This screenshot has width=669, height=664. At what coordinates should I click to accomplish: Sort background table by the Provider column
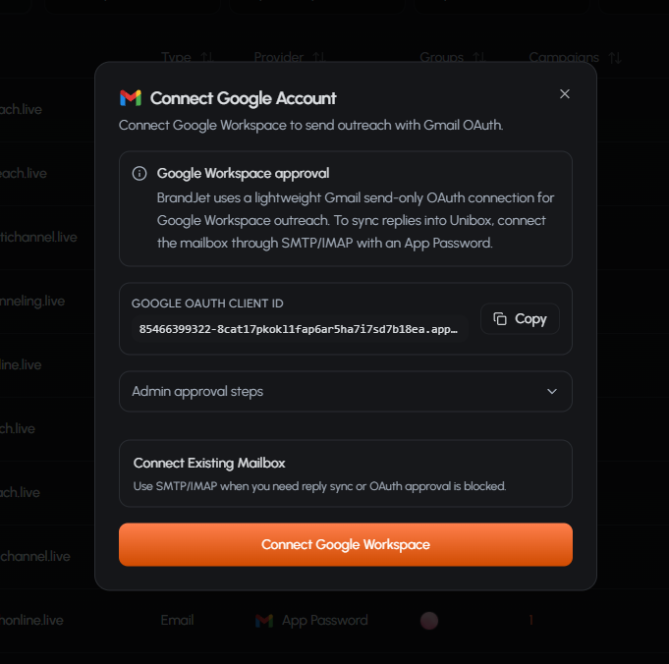318,57
